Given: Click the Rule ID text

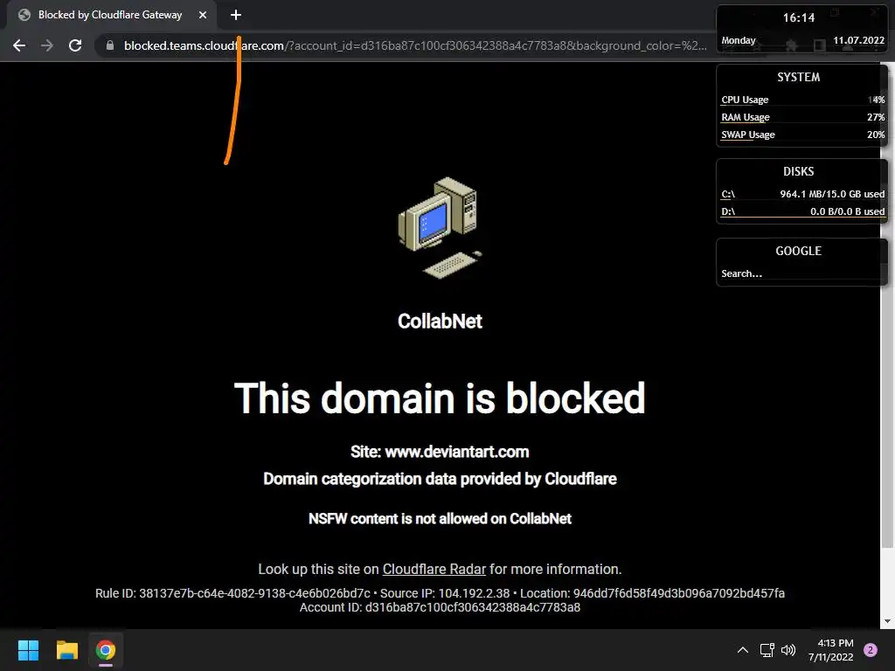Looking at the screenshot, I should click(232, 593).
